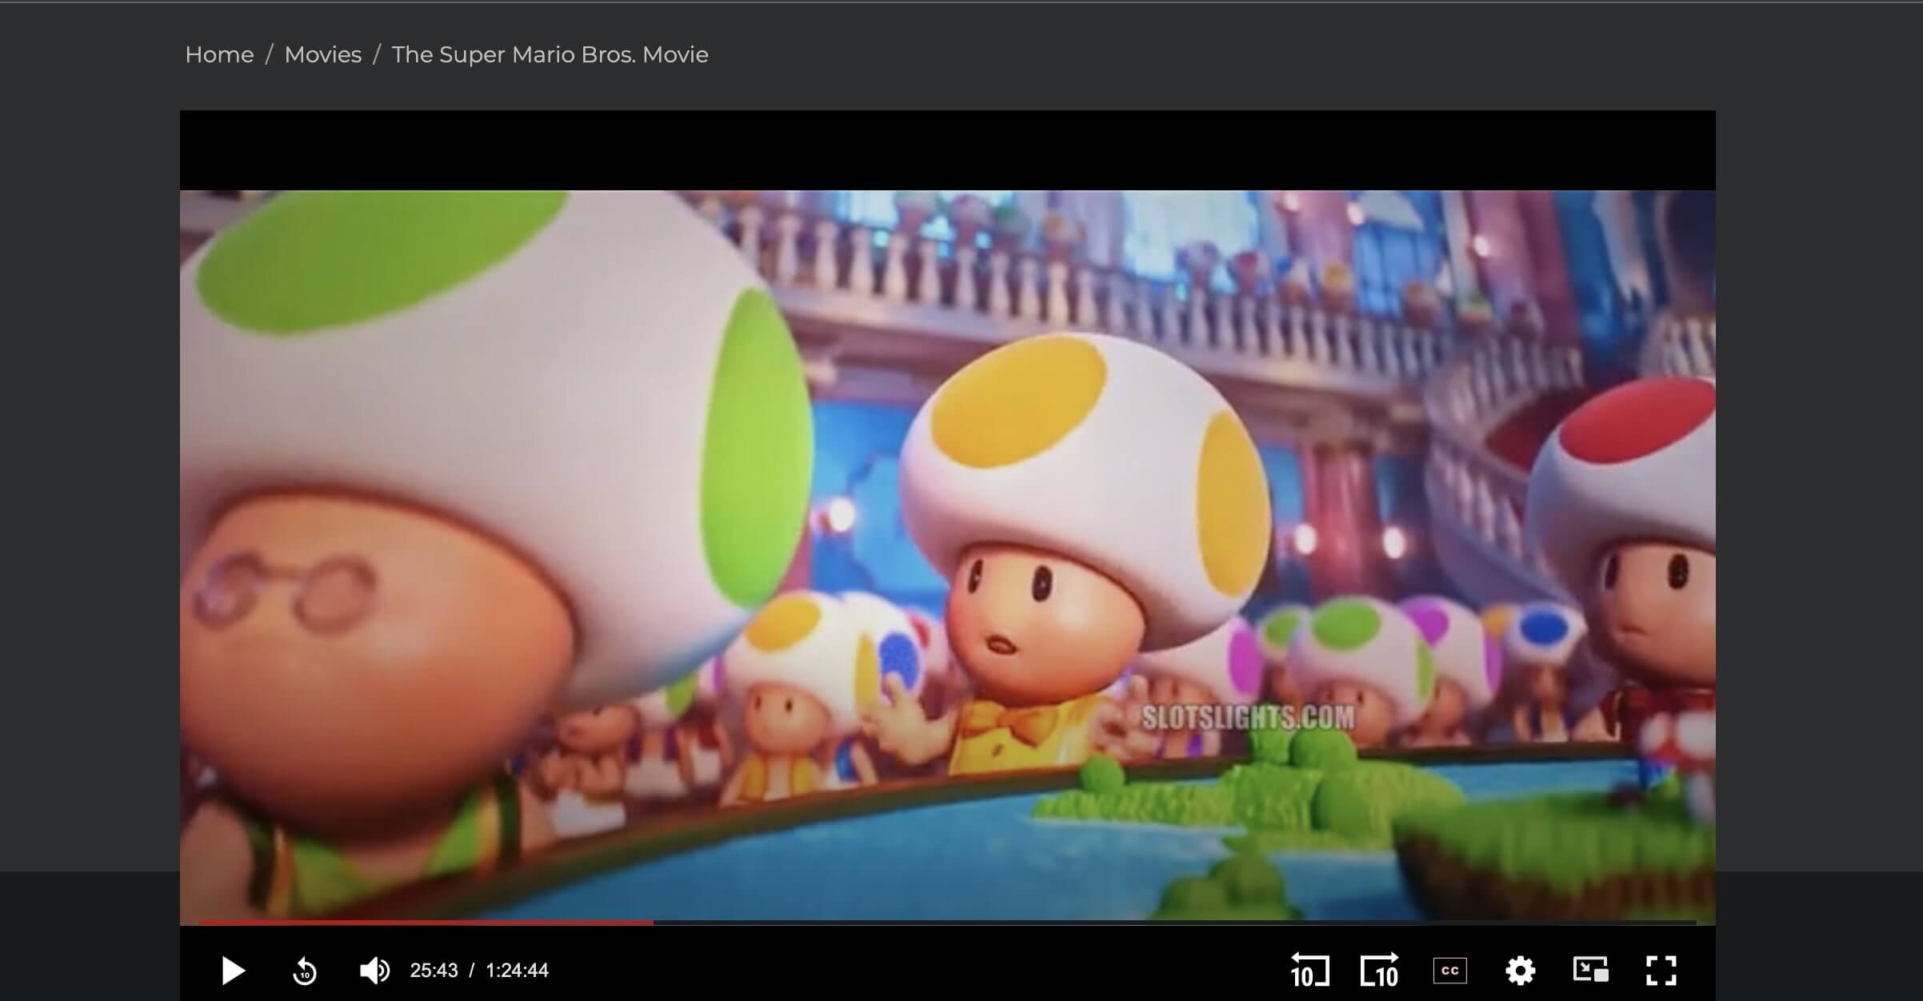Screen dimensions: 1923x1001
Task: Enable picture-in-picture mode
Action: tap(1590, 971)
